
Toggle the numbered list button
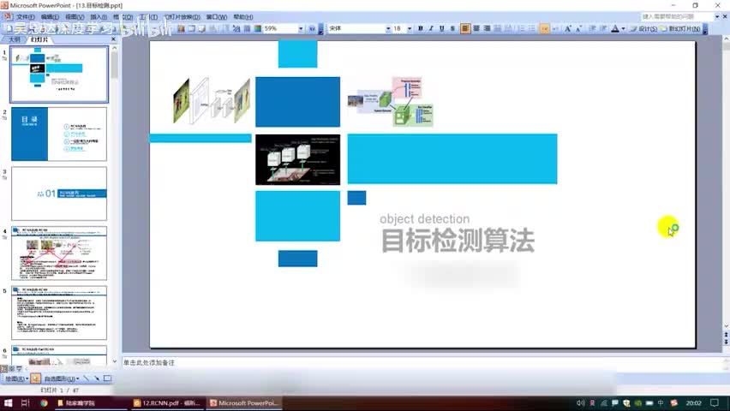pyautogui.click(x=520, y=28)
